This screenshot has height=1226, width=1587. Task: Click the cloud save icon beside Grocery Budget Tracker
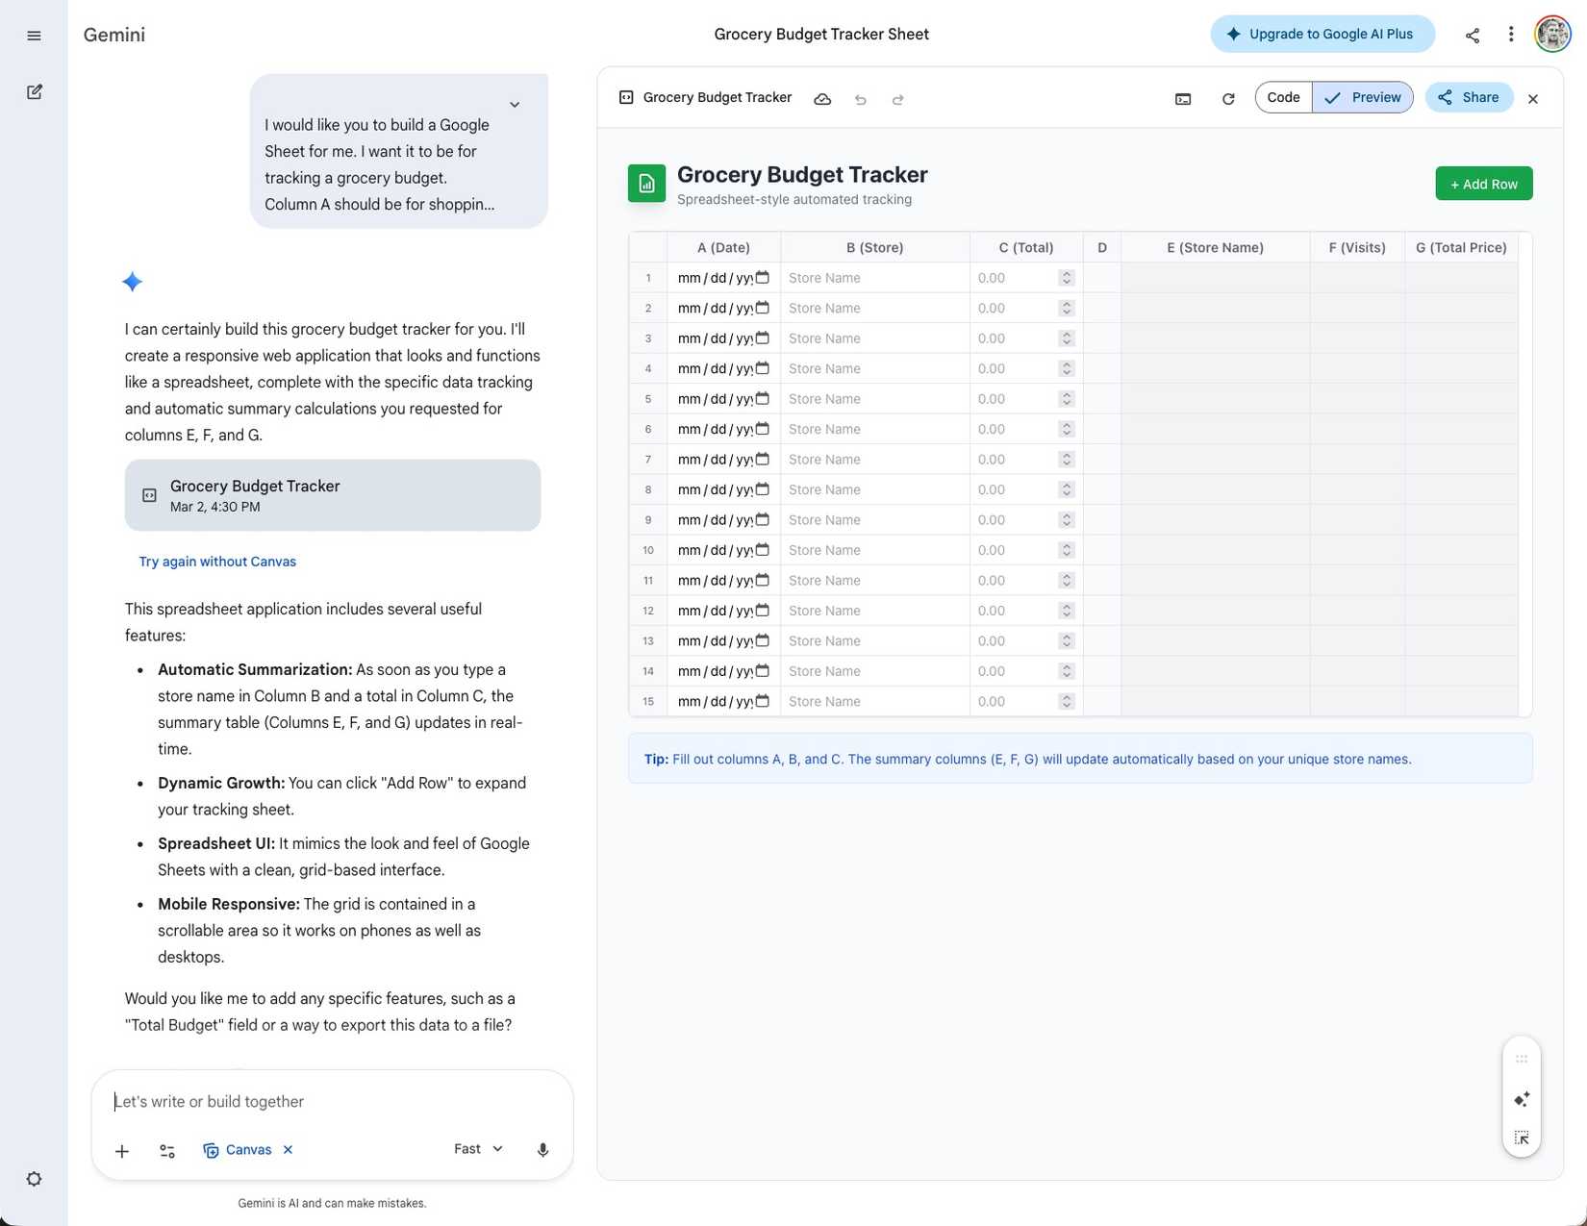[822, 99]
